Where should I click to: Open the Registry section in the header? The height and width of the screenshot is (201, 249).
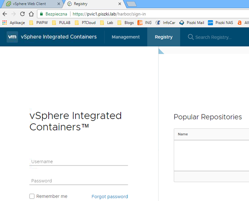coord(163,37)
